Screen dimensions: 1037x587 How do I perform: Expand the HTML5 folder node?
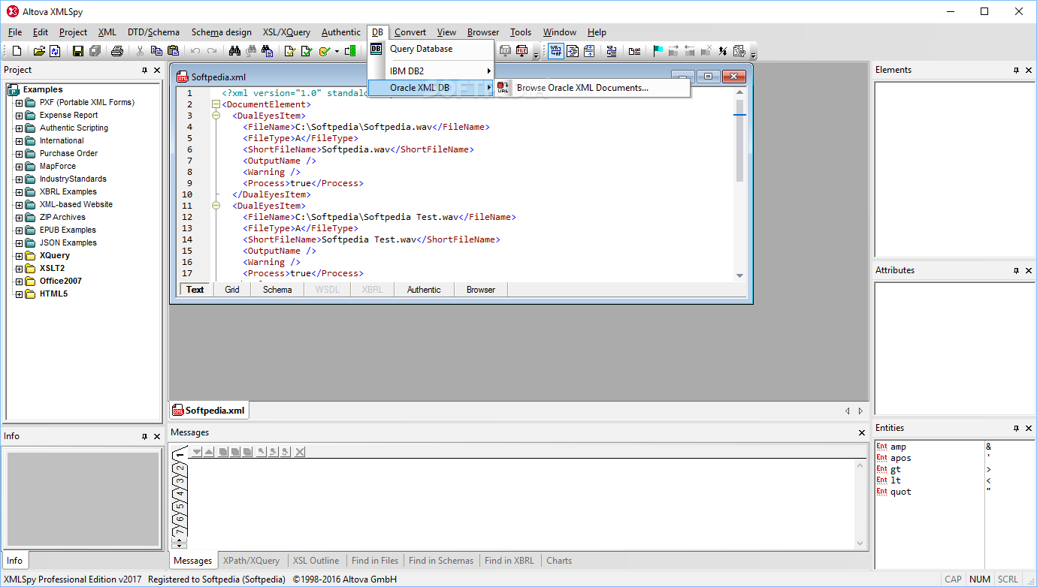[x=20, y=293]
